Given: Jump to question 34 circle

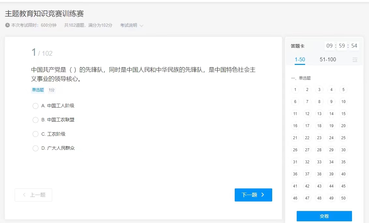Looking at the screenshot, I should (x=331, y=162).
